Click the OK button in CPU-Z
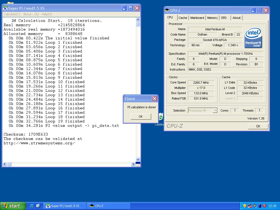 click(258, 126)
